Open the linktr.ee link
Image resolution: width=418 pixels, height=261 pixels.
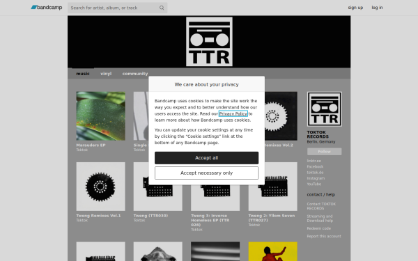(x=314, y=161)
